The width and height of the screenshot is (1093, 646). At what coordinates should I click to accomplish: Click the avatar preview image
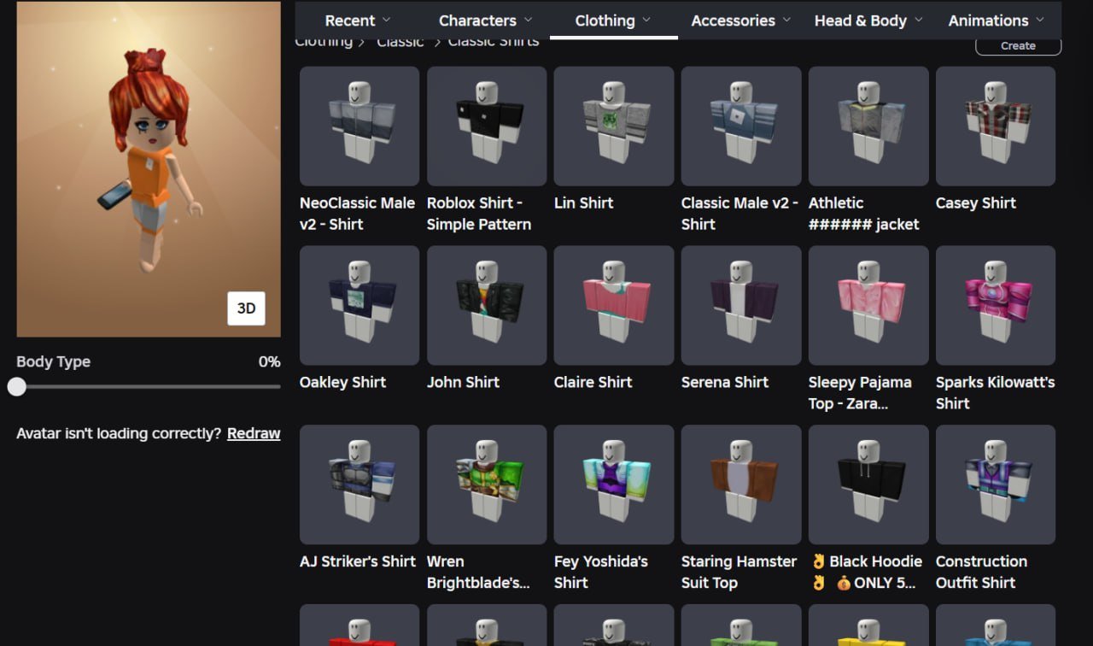click(149, 169)
